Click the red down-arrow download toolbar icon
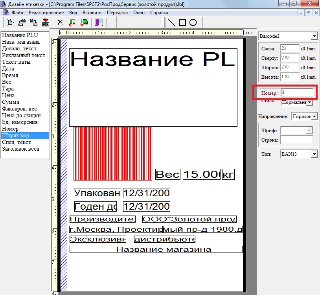The width and height of the screenshot is (320, 295). (x=46, y=22)
